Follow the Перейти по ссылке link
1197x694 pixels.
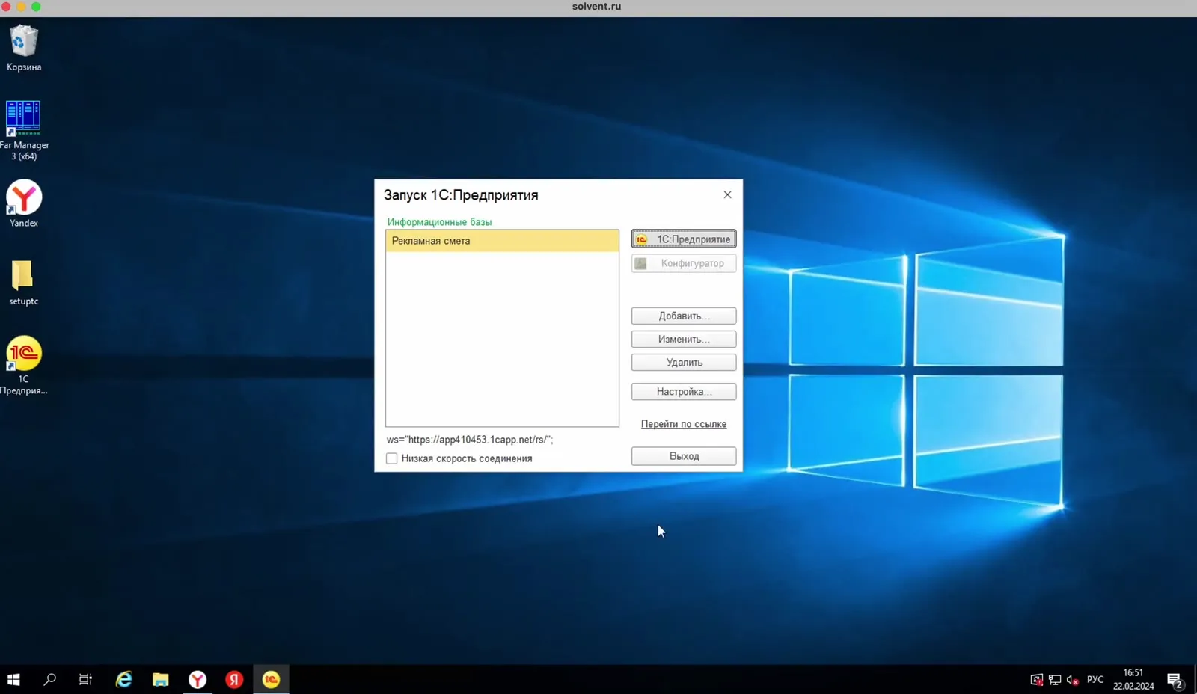(684, 424)
